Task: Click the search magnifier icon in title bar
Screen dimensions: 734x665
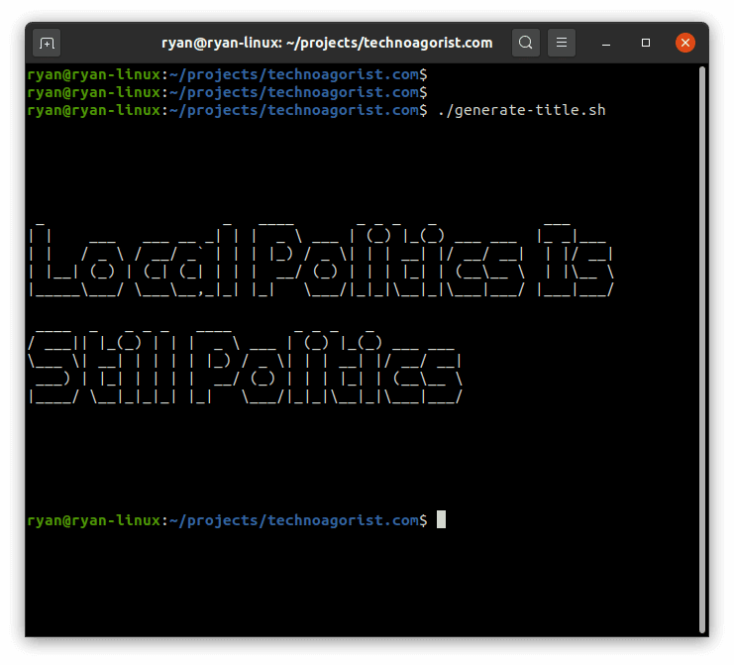Action: [526, 43]
